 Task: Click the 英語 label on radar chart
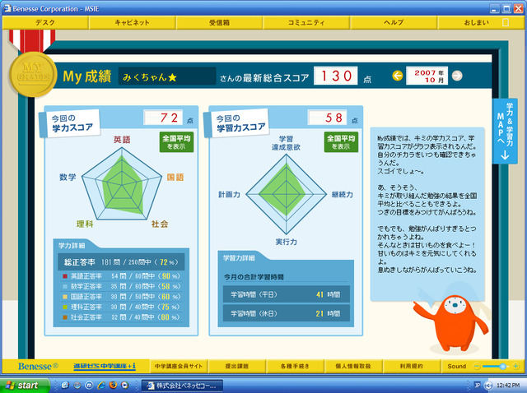pyautogui.click(x=122, y=140)
